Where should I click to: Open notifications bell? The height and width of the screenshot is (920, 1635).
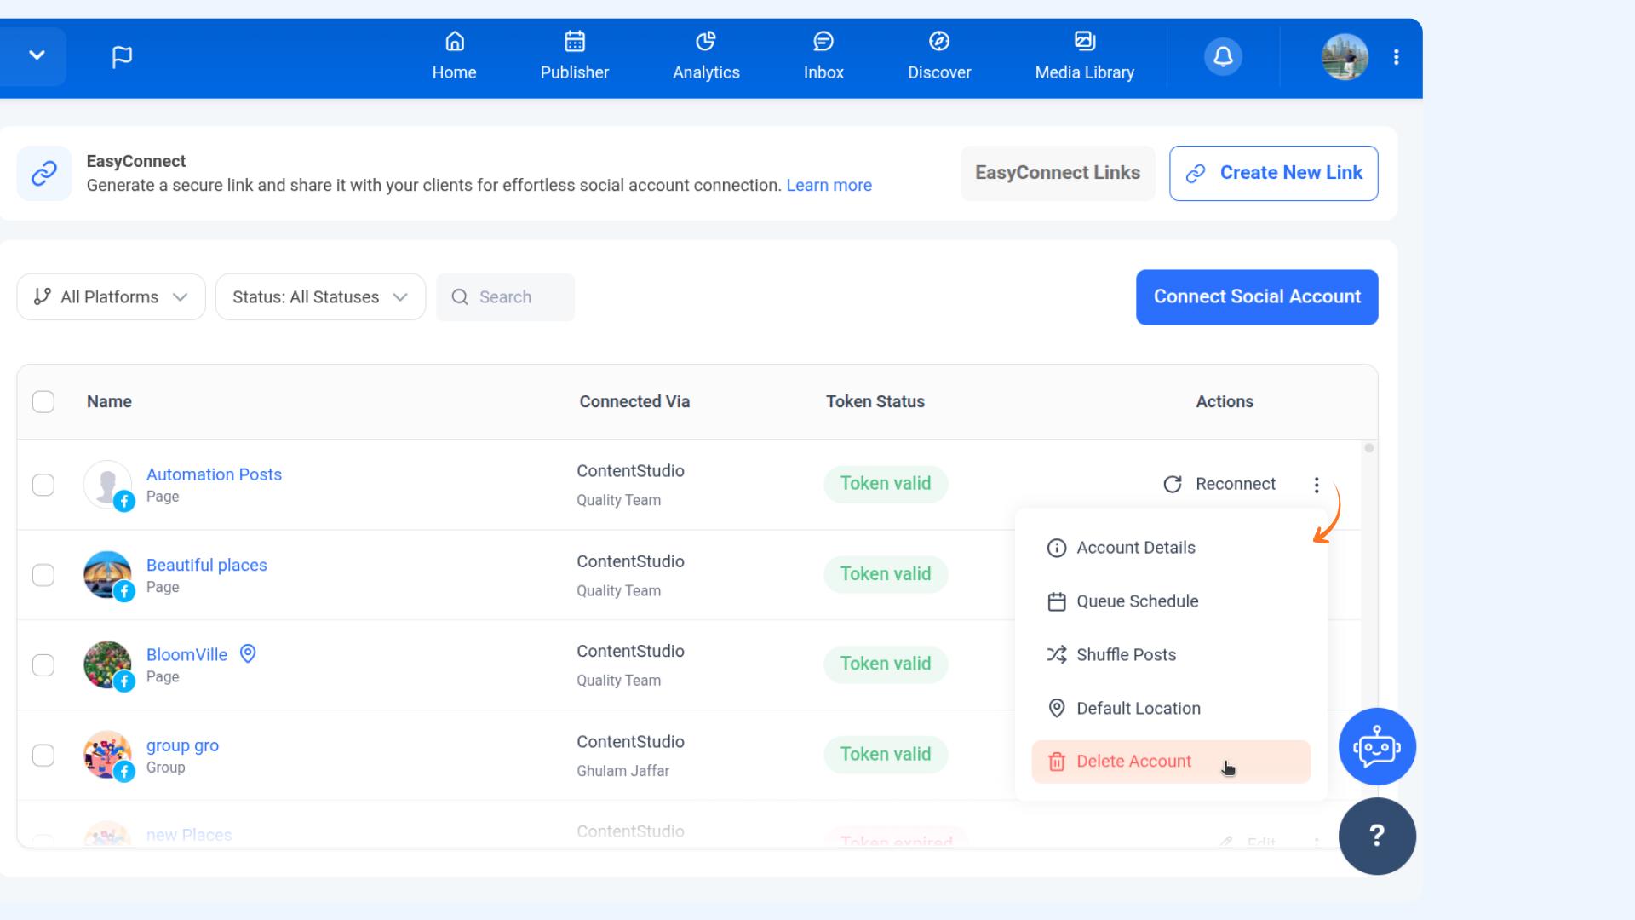click(x=1223, y=57)
